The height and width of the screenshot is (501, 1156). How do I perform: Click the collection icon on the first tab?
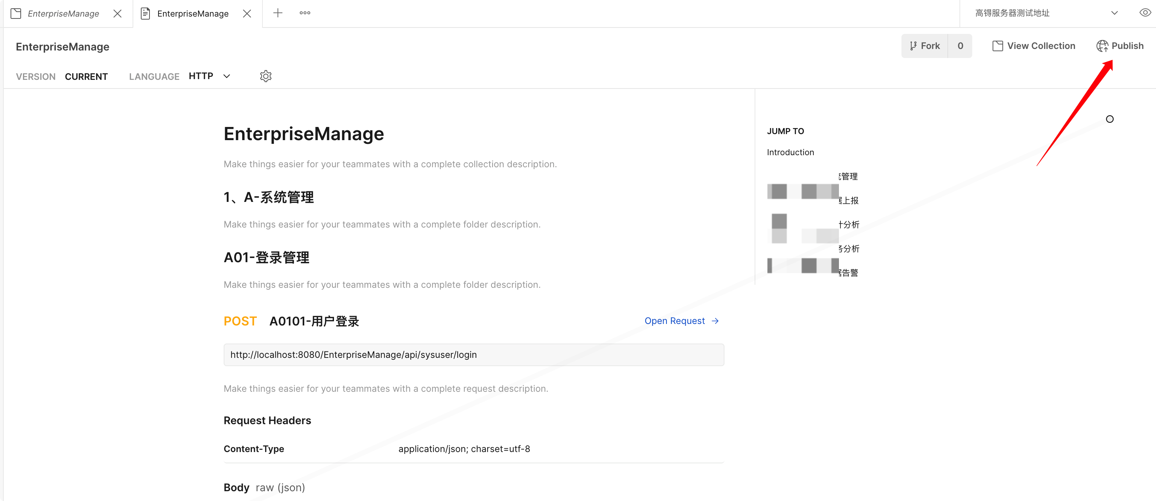point(16,14)
